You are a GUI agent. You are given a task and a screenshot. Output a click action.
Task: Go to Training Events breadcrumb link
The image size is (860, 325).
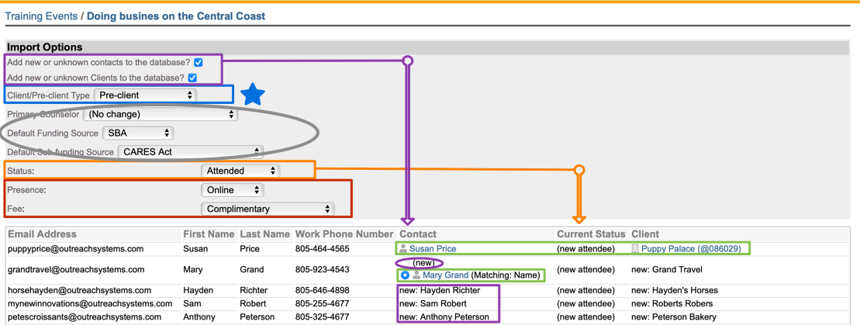click(x=42, y=16)
